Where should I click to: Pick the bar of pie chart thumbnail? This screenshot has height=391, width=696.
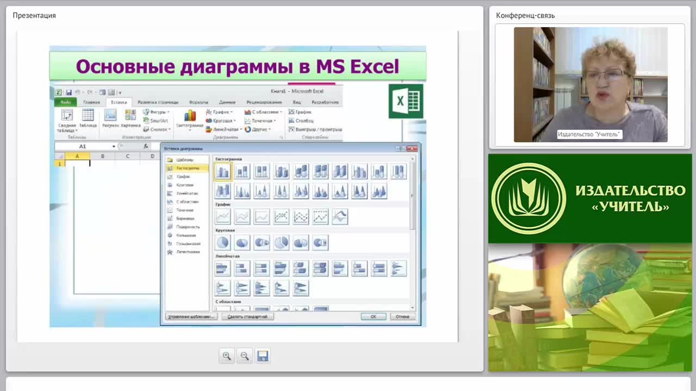(320, 243)
